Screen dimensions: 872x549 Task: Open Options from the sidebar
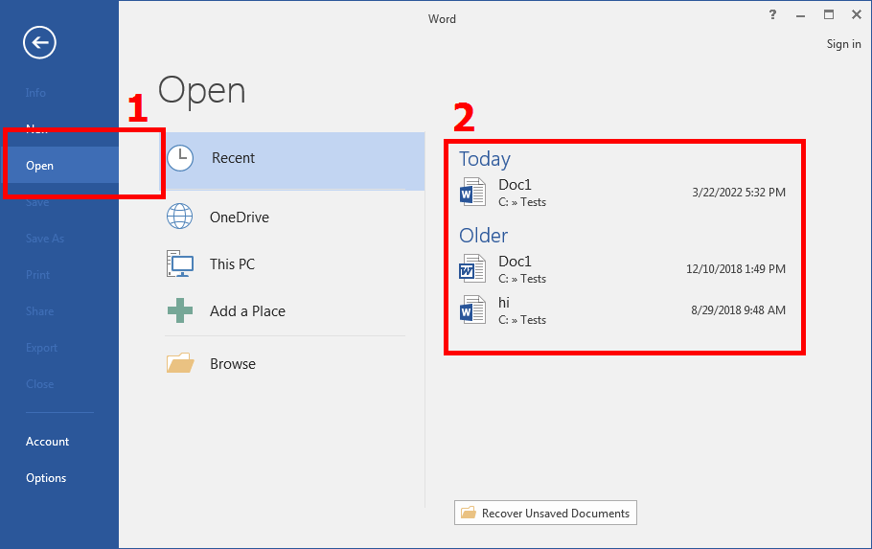[46, 478]
